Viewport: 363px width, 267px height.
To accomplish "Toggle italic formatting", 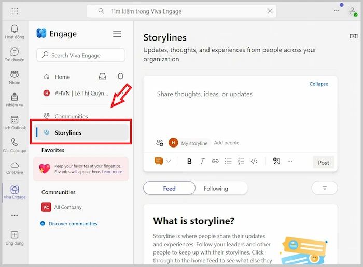I will 202,161.
